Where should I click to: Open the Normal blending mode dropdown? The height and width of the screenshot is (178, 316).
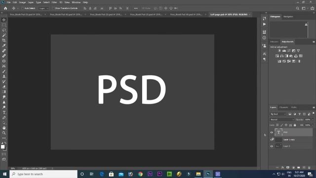point(282,120)
